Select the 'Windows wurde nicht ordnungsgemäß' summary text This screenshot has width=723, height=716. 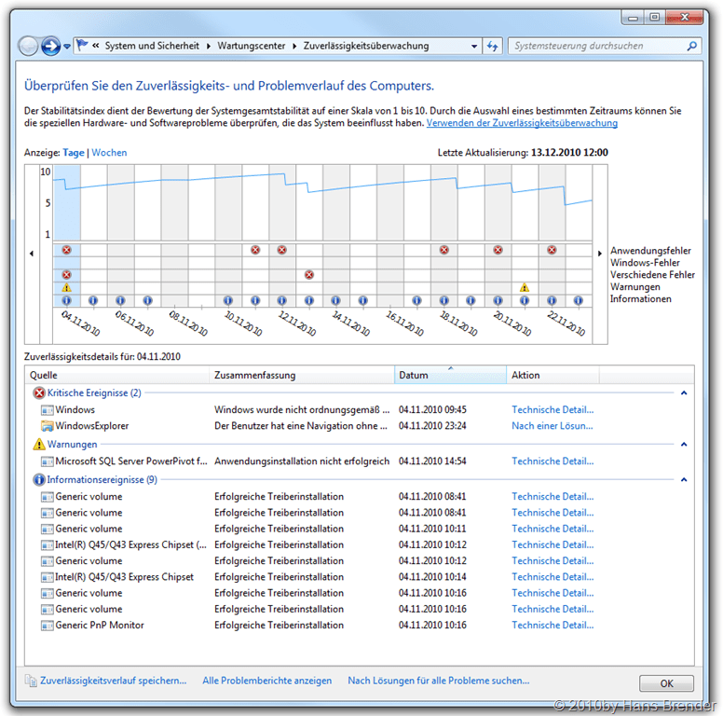[302, 409]
